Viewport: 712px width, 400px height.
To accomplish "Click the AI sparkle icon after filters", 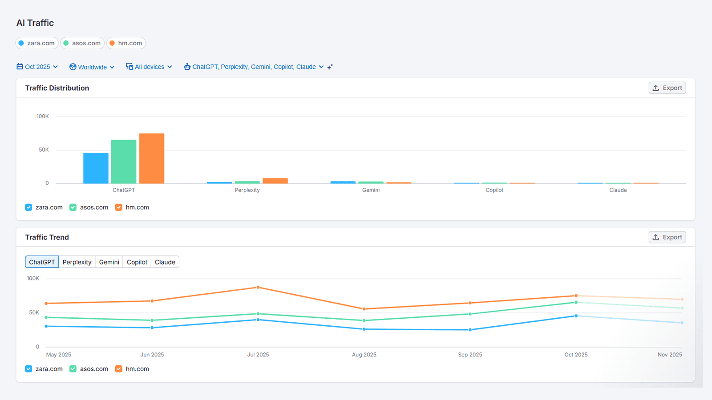I will click(x=330, y=67).
